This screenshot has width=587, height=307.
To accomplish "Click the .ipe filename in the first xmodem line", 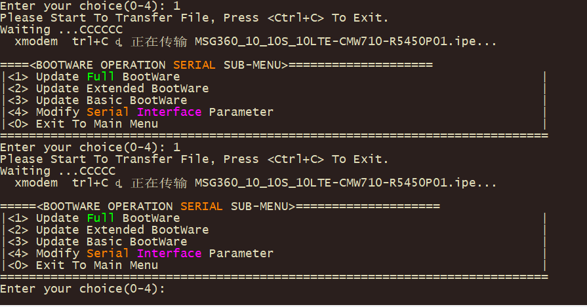I will pos(345,42).
